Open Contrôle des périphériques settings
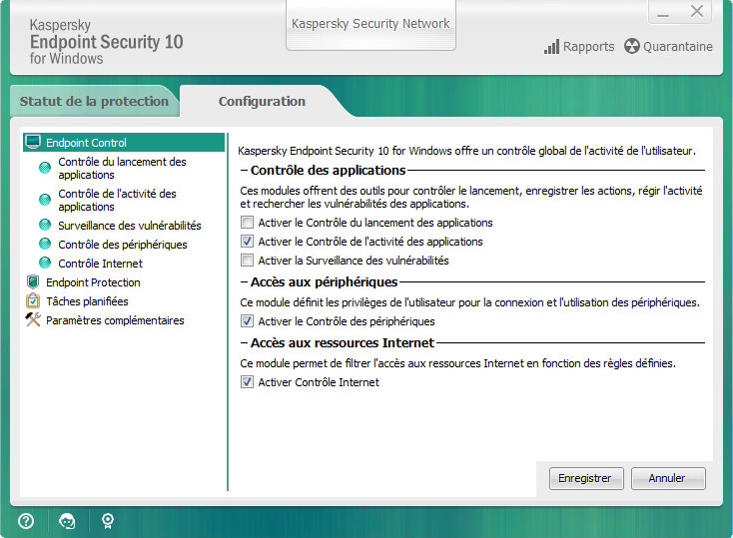The width and height of the screenshot is (733, 538). 123,245
